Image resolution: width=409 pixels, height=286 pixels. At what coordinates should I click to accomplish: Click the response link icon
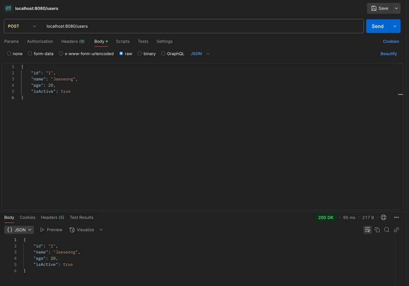(x=396, y=230)
